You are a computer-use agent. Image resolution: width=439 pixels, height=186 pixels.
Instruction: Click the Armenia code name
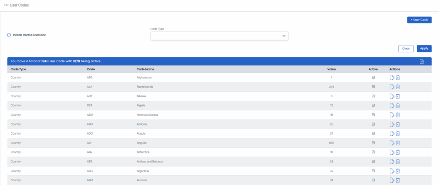(x=141, y=180)
